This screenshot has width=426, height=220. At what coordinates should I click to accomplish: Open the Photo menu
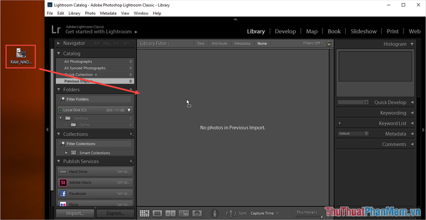(x=90, y=13)
